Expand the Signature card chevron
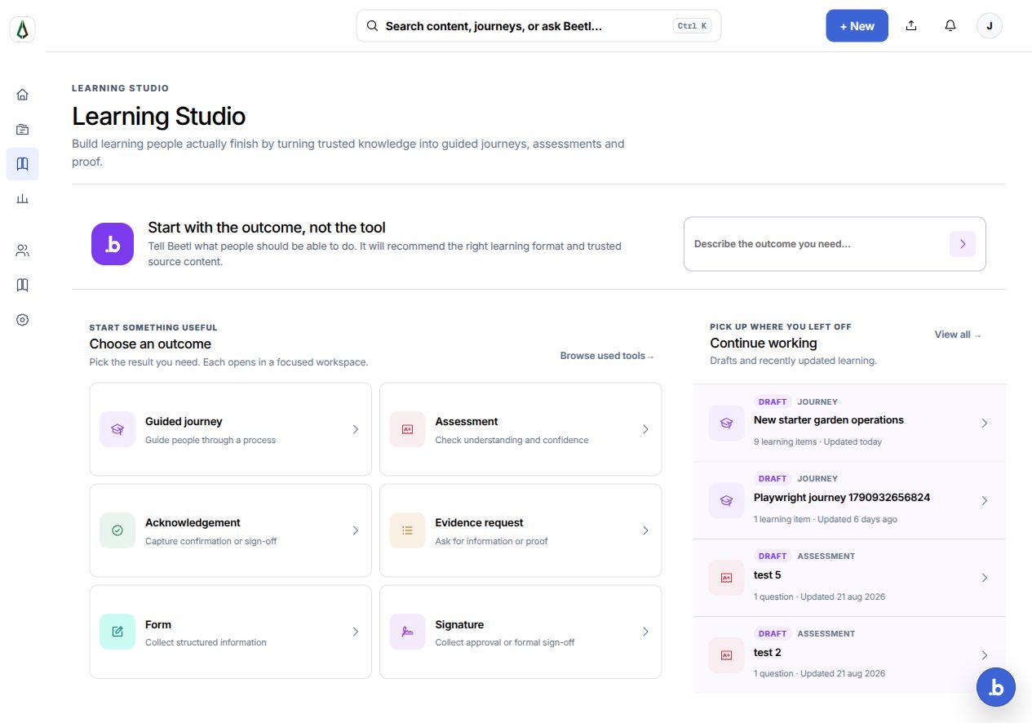The height and width of the screenshot is (723, 1032). point(645,632)
